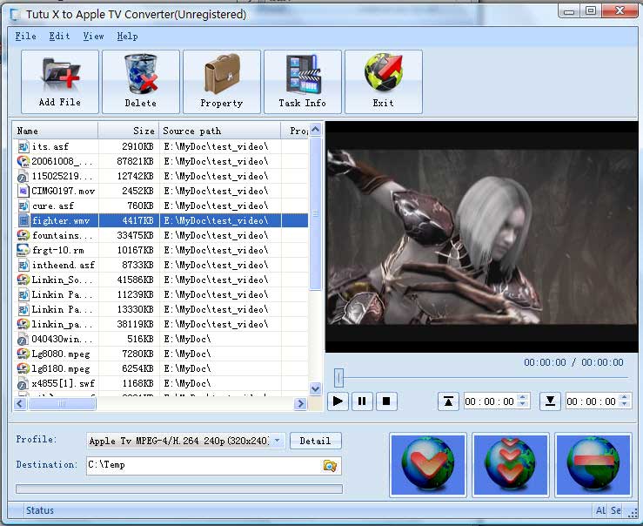Viewport: 643px width, 526px height.
Task: Sort the list by Name column
Action: pyautogui.click(x=56, y=131)
